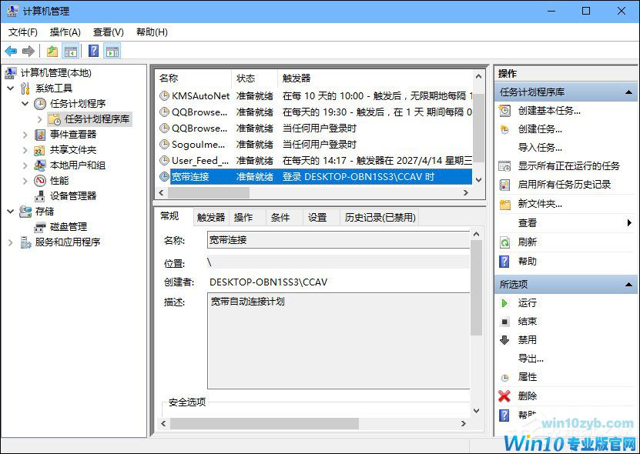Click the blue Help question mark toolbar icon

point(94,51)
